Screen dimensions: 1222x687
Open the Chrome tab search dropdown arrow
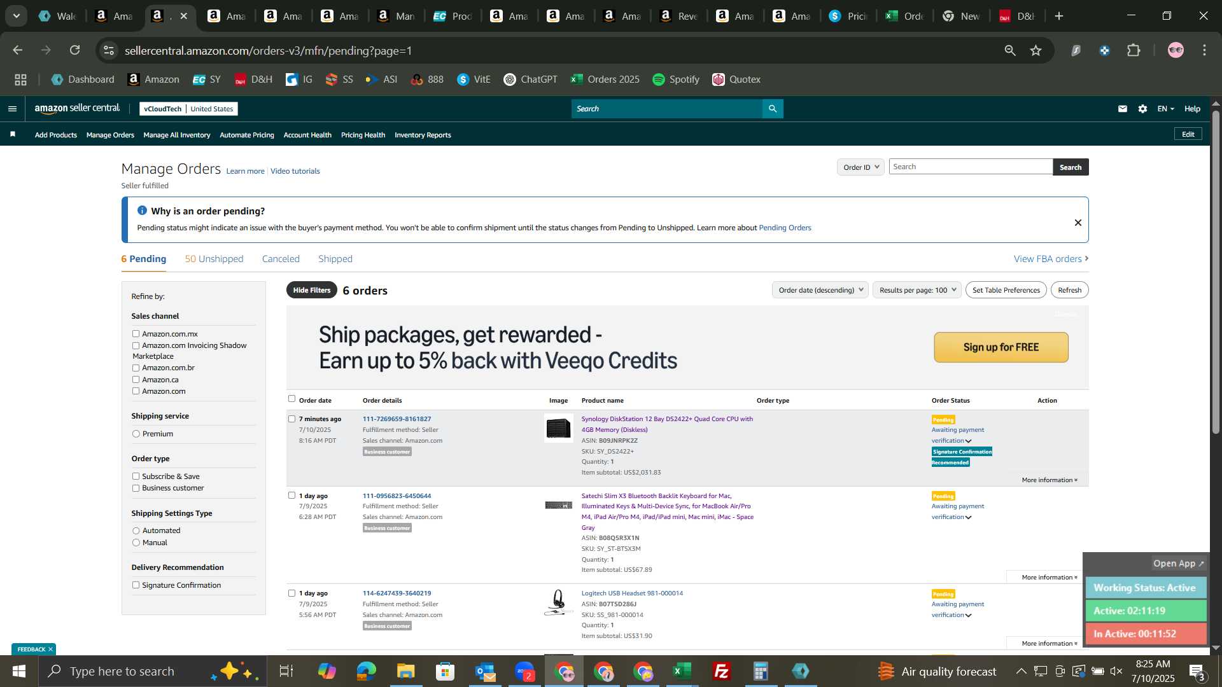[17, 16]
